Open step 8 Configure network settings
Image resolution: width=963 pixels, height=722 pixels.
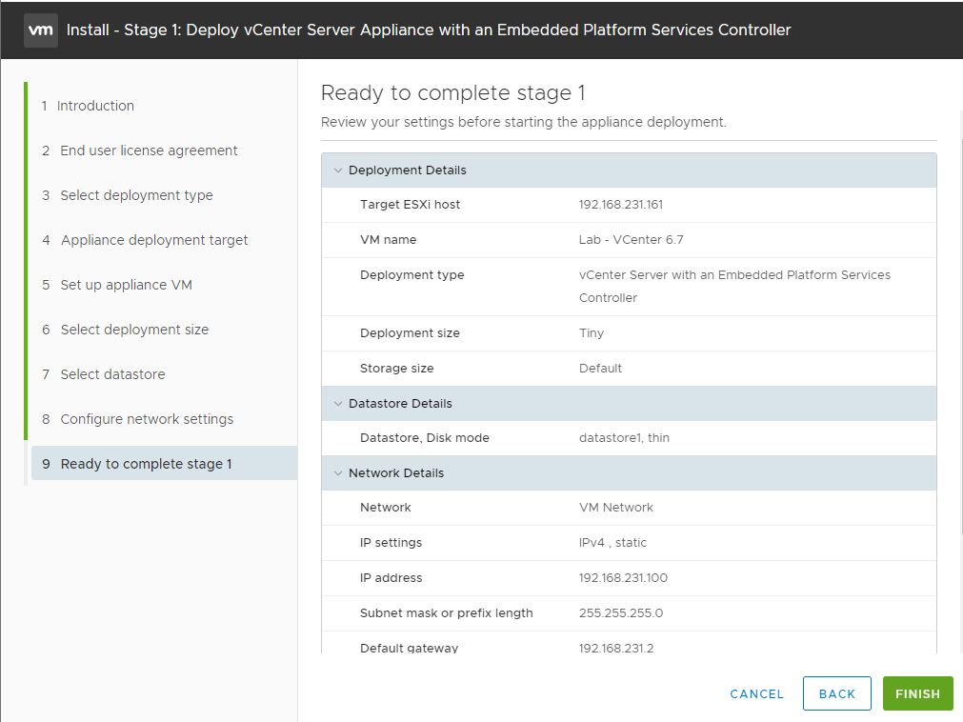click(137, 419)
